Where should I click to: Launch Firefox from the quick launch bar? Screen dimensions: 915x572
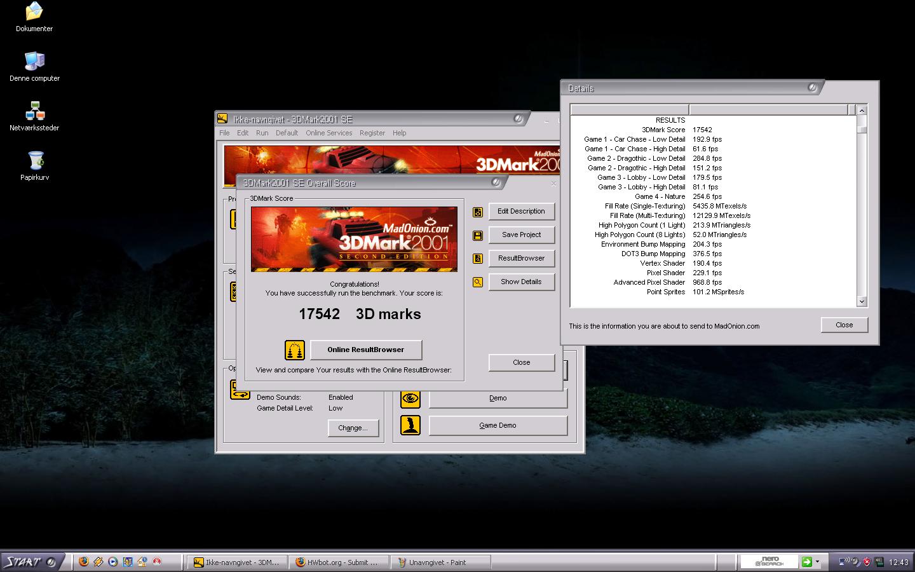83,562
